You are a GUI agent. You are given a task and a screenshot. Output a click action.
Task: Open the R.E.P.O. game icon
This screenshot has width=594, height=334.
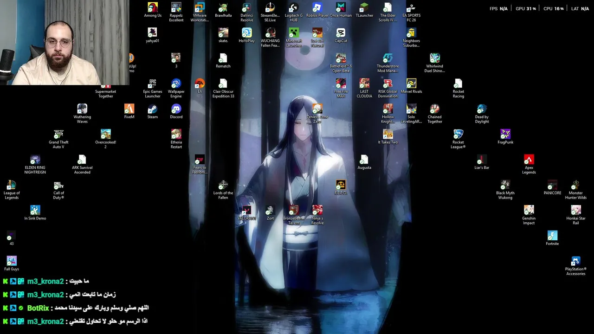point(341,188)
